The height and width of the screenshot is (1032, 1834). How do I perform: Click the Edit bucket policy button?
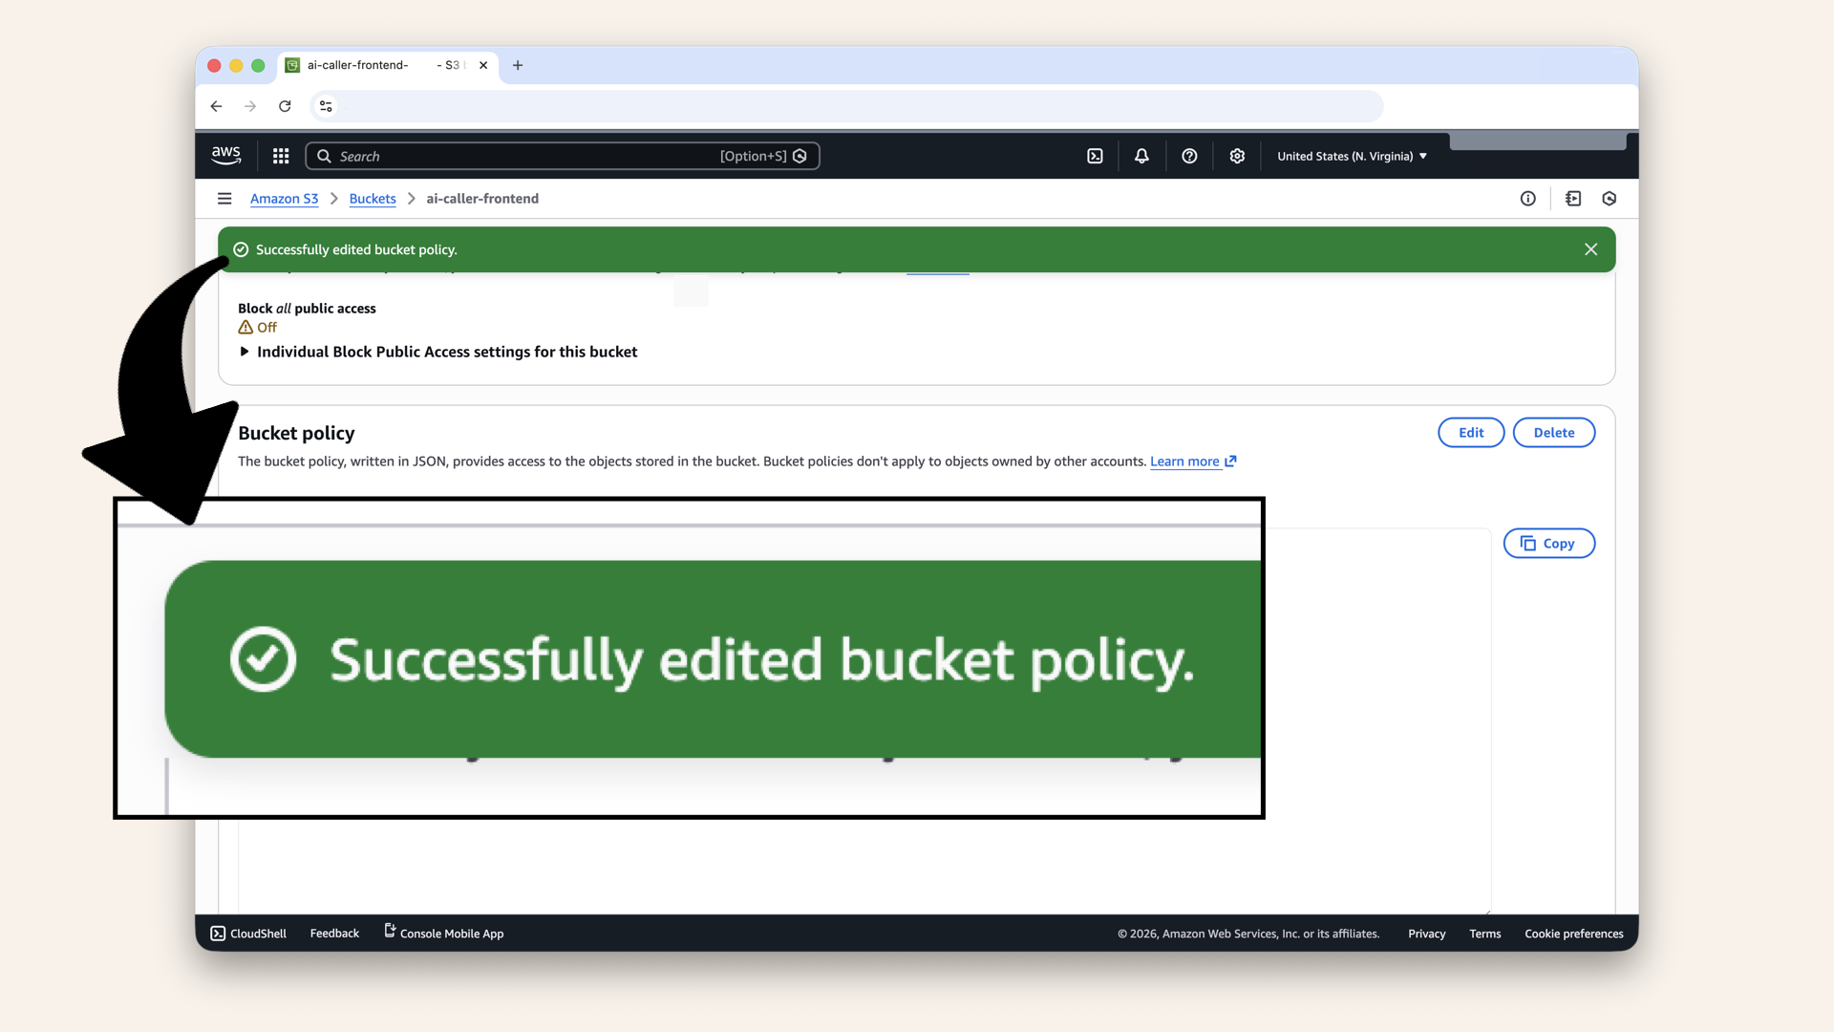[1470, 432]
